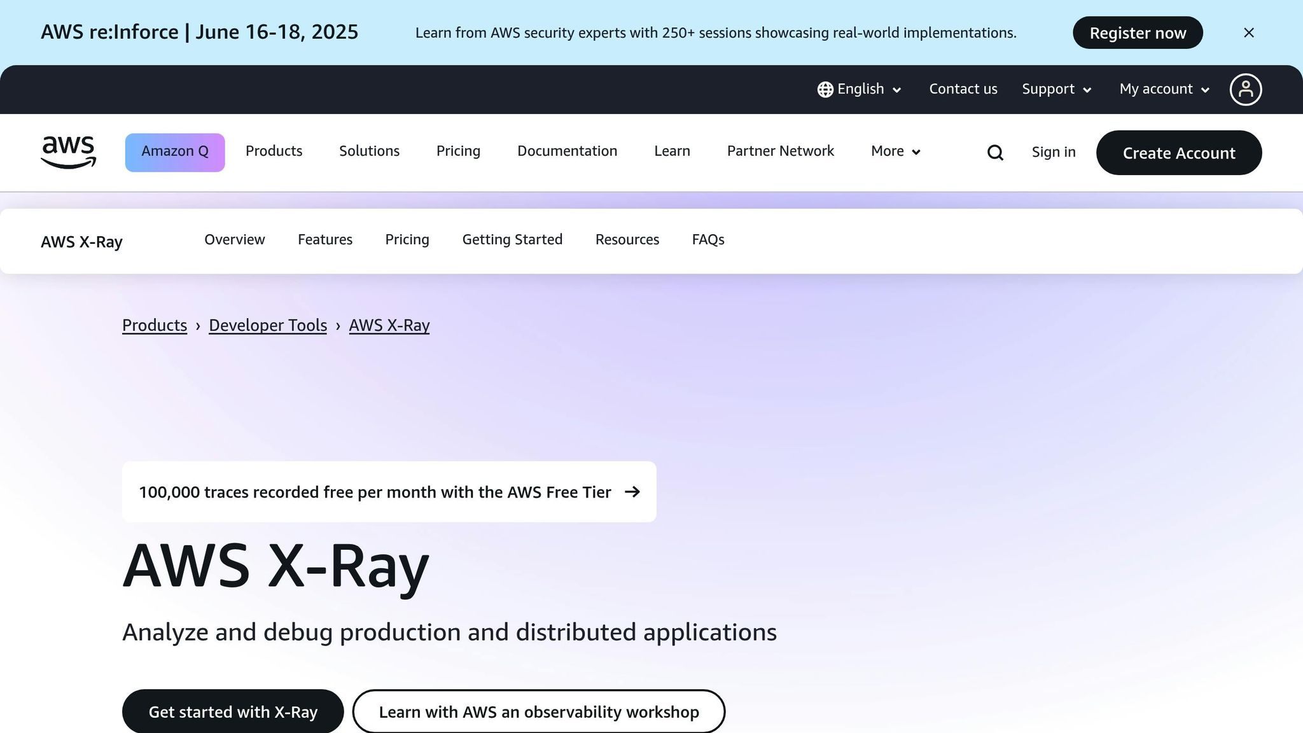Click the AWS re:Inforce banner heading
The image size is (1303, 733).
(200, 32)
